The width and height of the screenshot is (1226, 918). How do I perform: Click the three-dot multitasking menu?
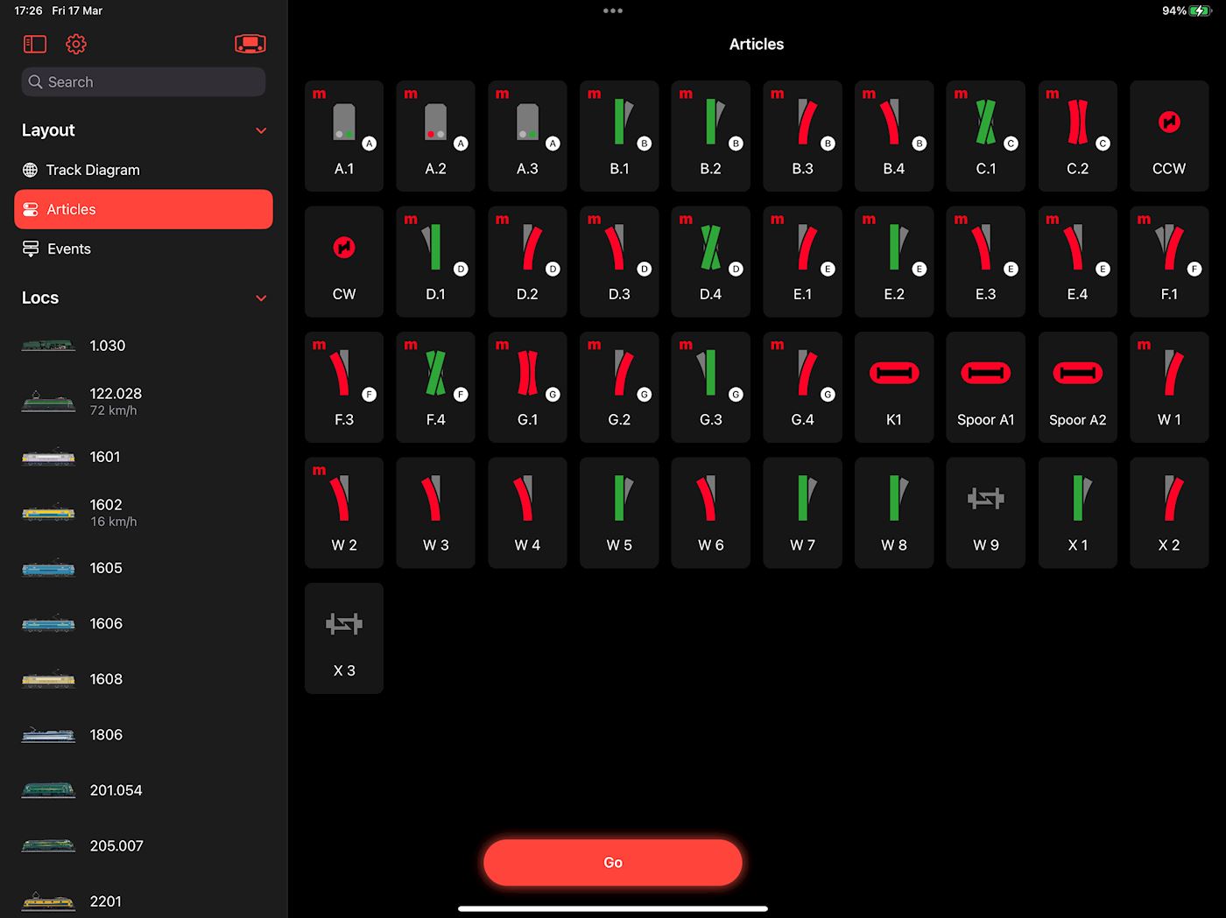click(x=613, y=11)
